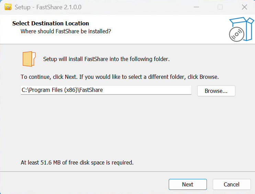Click the 'Setup - FastShare 2.1.0.0' title

pyautogui.click(x=48, y=7)
